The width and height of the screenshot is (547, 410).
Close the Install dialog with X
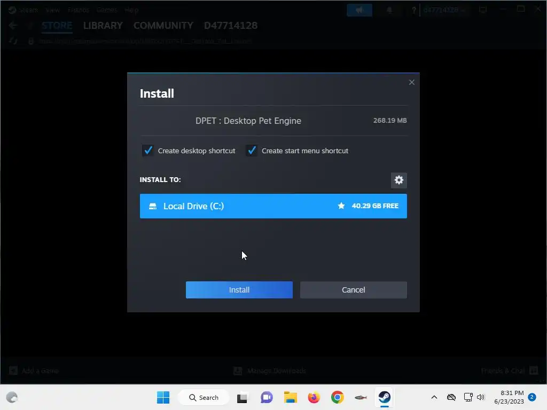(412, 82)
